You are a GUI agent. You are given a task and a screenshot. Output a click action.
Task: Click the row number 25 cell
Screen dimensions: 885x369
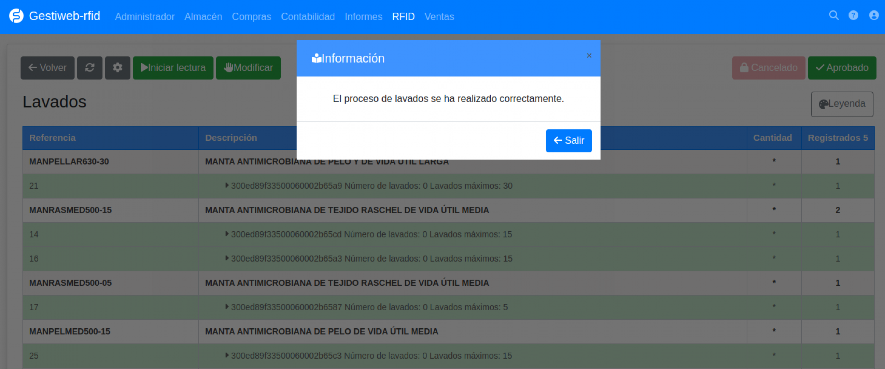pos(111,356)
